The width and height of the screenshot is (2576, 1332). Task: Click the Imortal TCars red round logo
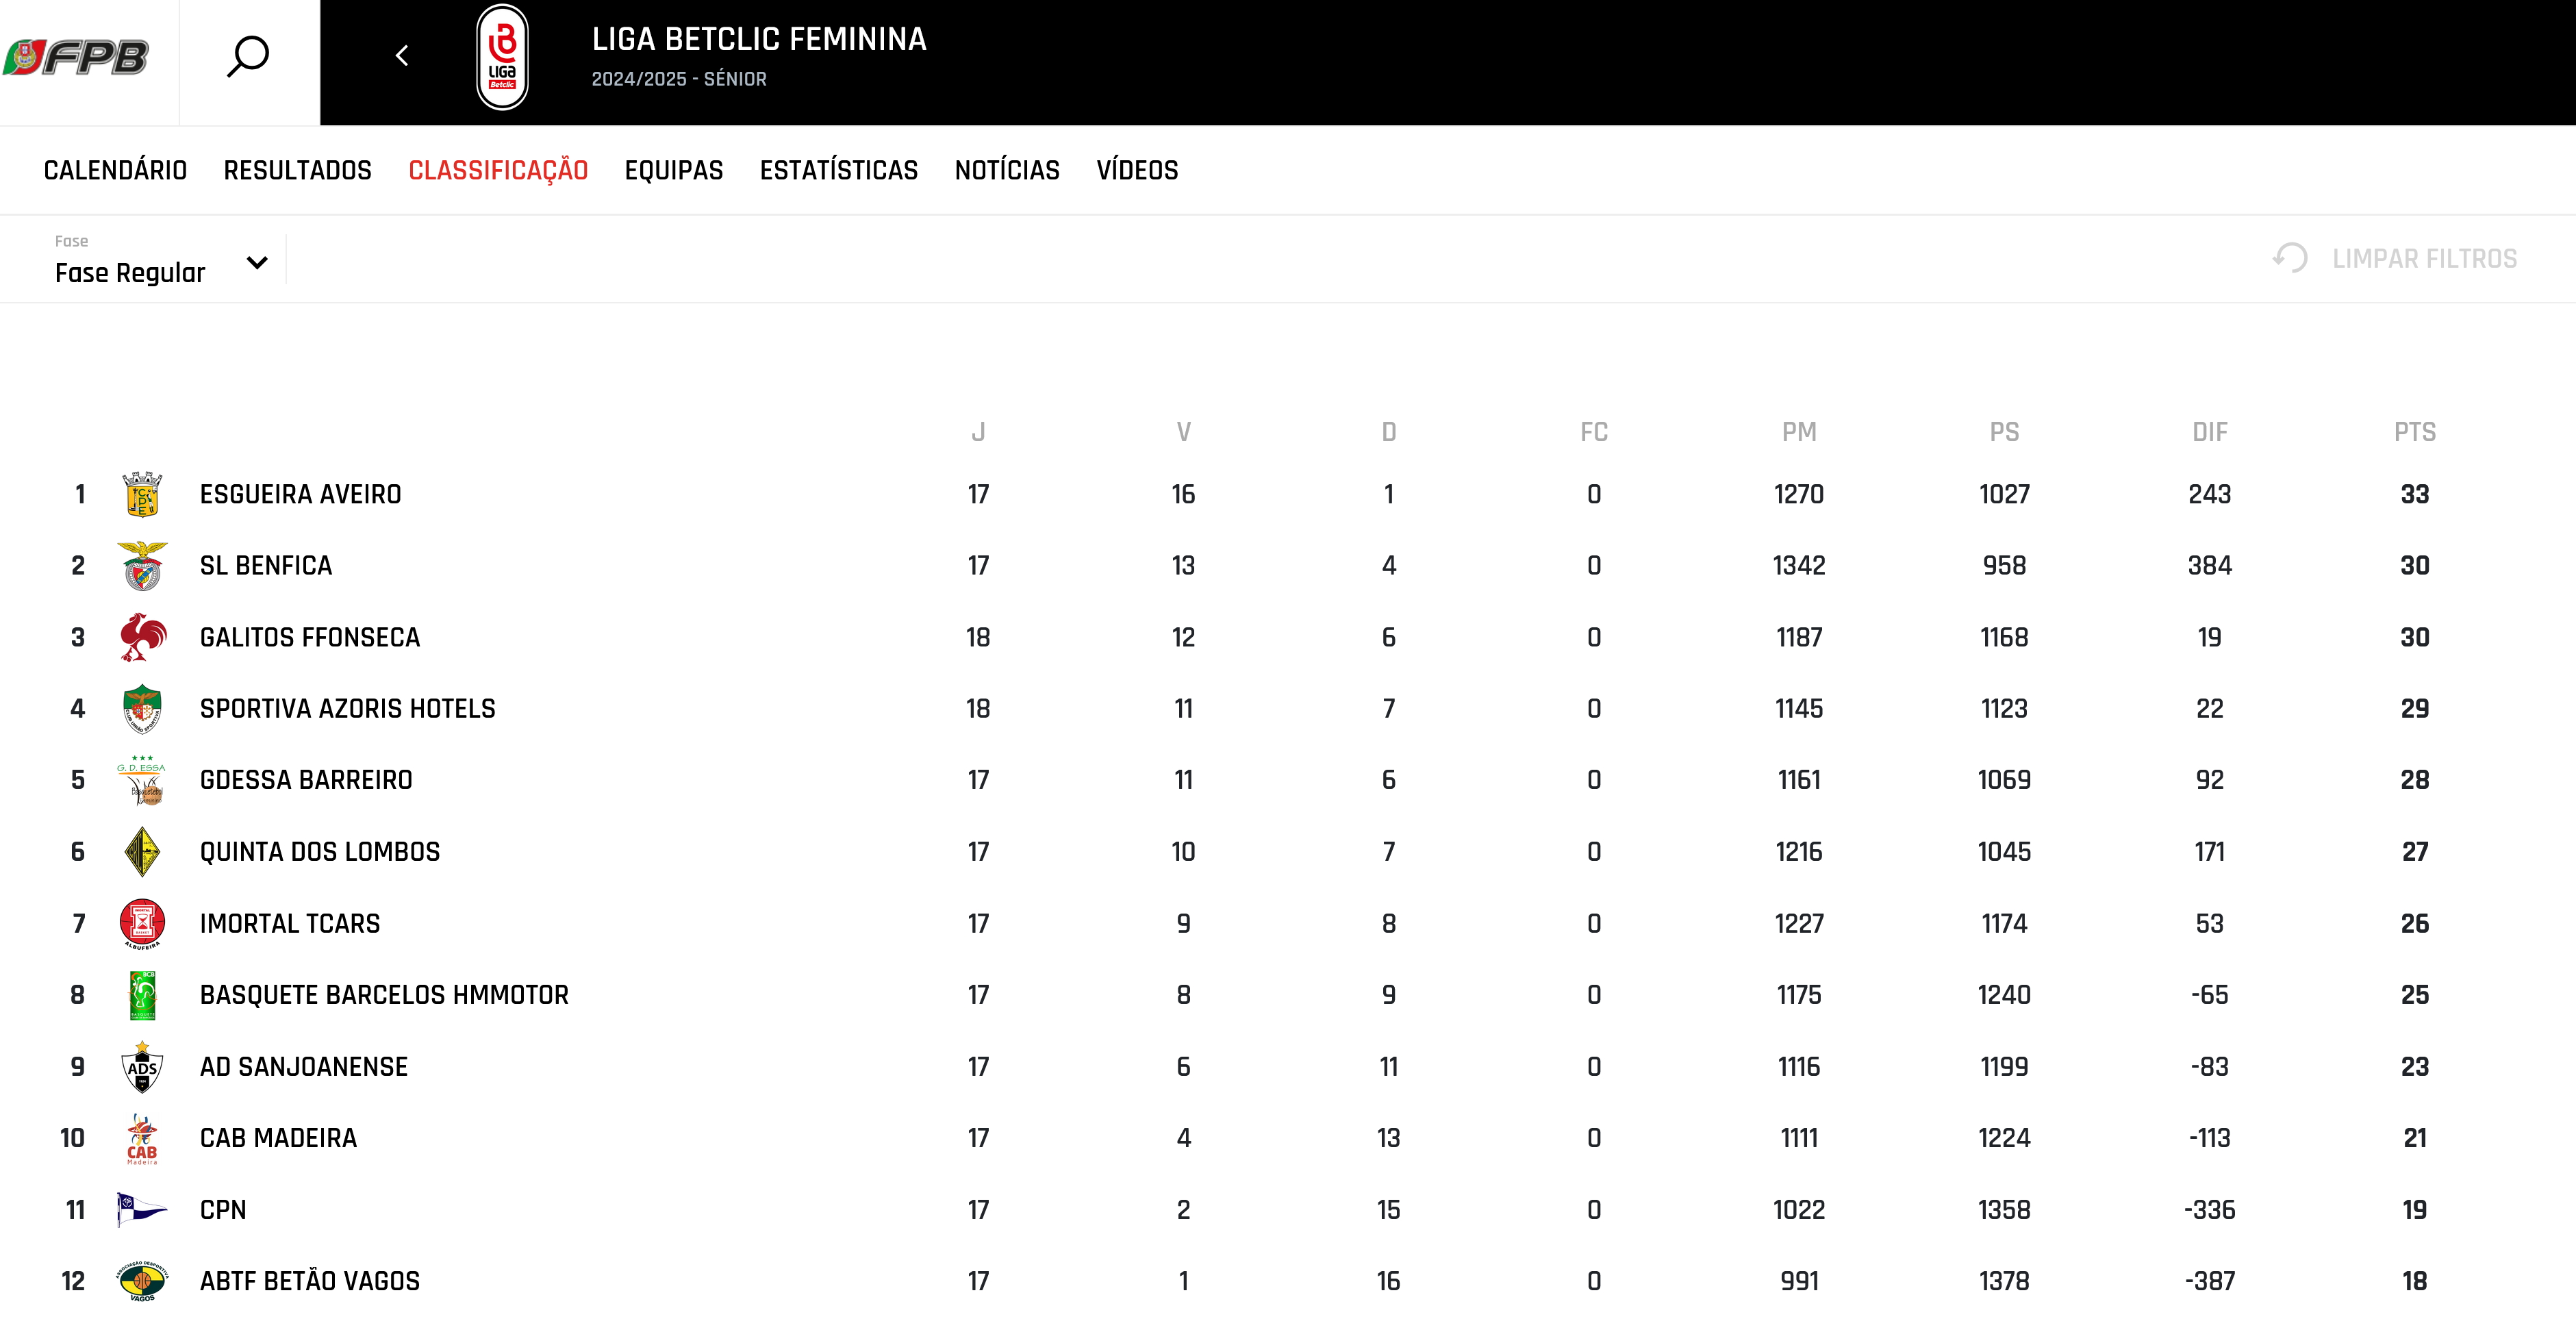click(x=142, y=923)
